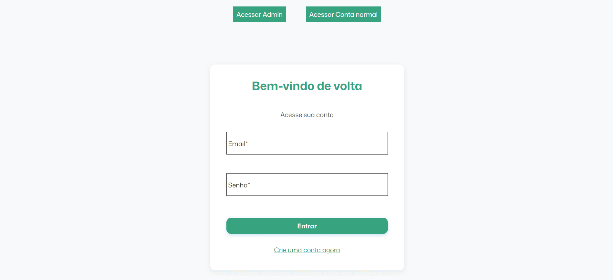Click the Acesse sua conta text
This screenshot has width=613, height=280.
pos(307,115)
